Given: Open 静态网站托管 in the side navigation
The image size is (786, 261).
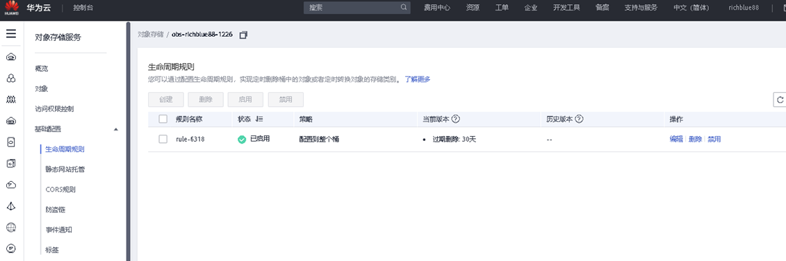Looking at the screenshot, I should pyautogui.click(x=65, y=169).
